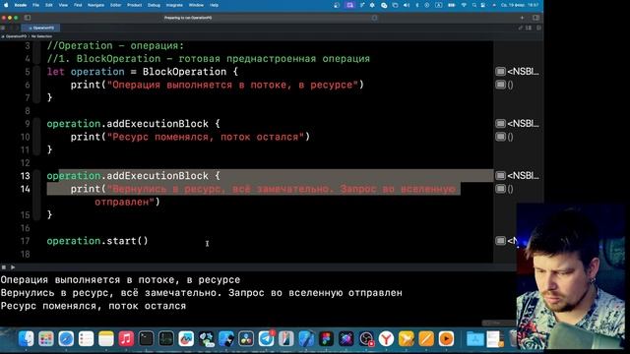This screenshot has width=630, height=354.
Task: Click line number 13 in the gutter
Action: coord(25,176)
